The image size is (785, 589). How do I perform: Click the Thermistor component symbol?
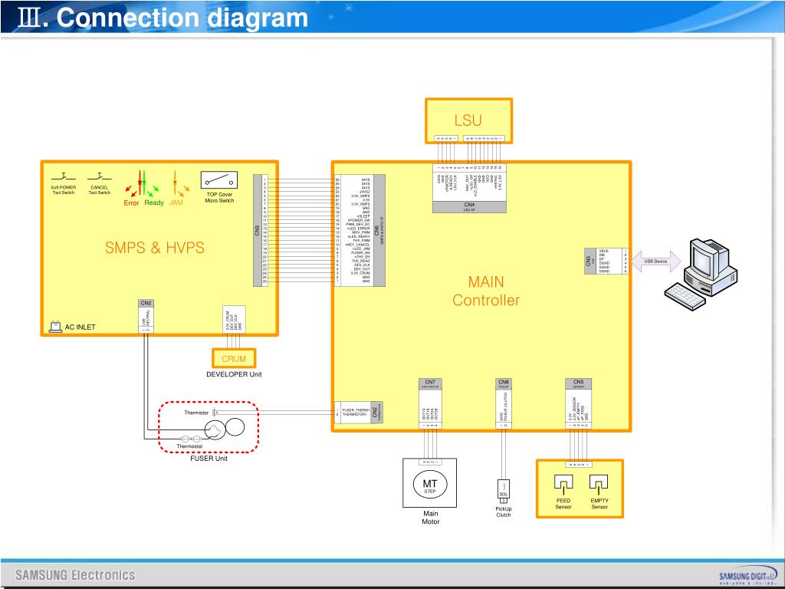(x=215, y=413)
